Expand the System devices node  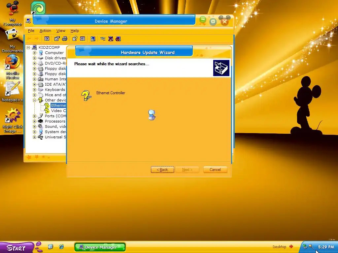34,132
